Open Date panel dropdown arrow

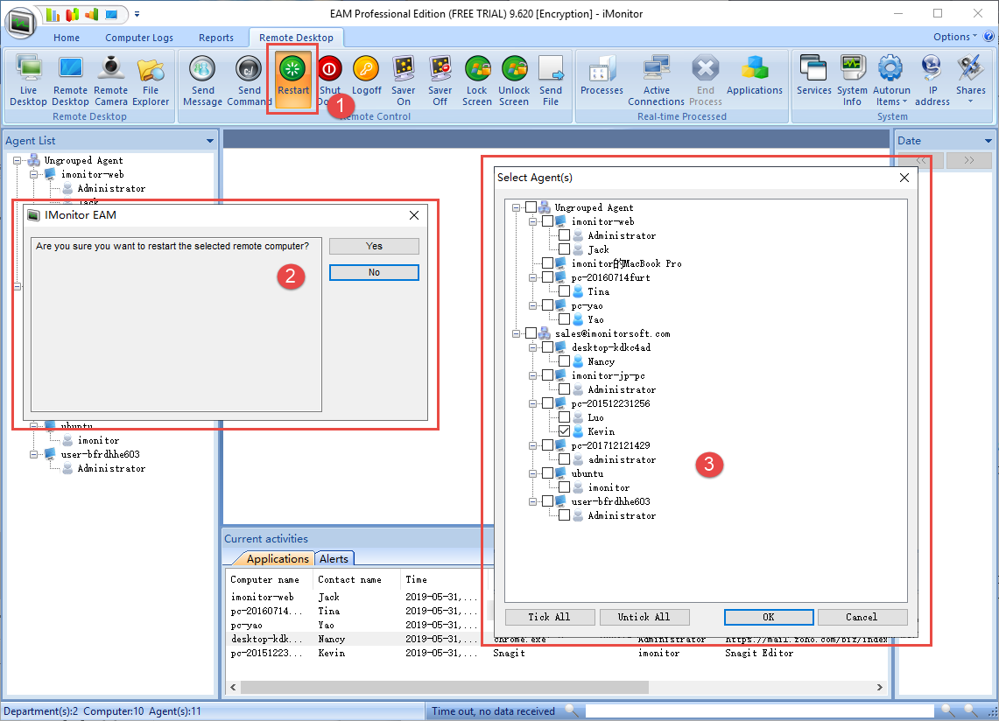pyautogui.click(x=988, y=141)
